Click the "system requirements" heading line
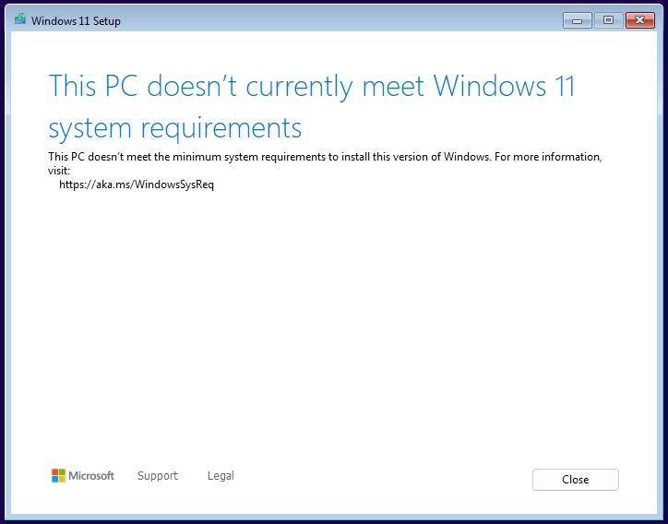This screenshot has height=524, width=668. pos(175,127)
